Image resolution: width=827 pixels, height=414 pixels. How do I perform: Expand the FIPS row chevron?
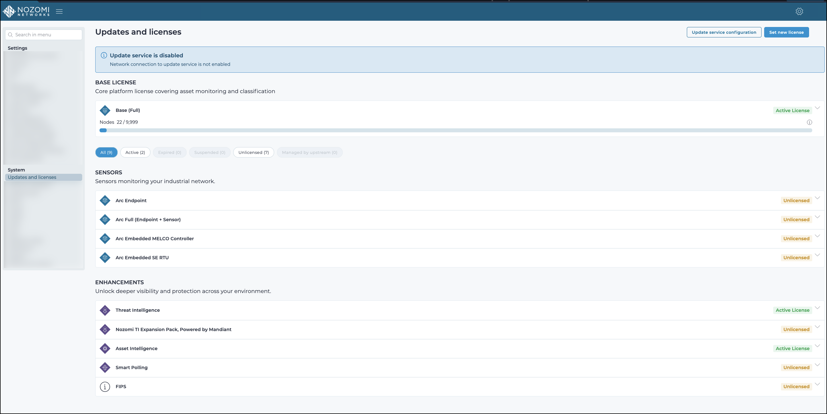point(817,384)
